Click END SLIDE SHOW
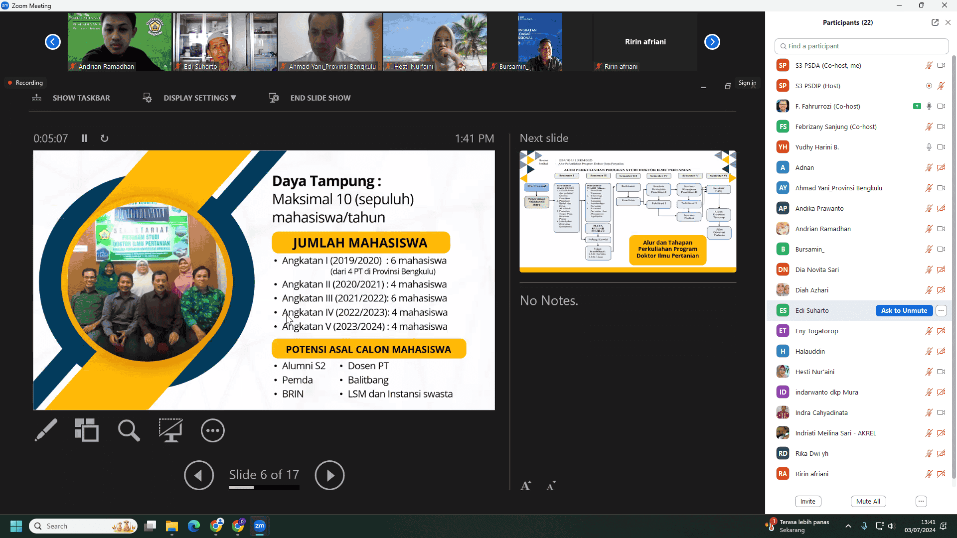Viewport: 957px width, 538px height. click(310, 98)
